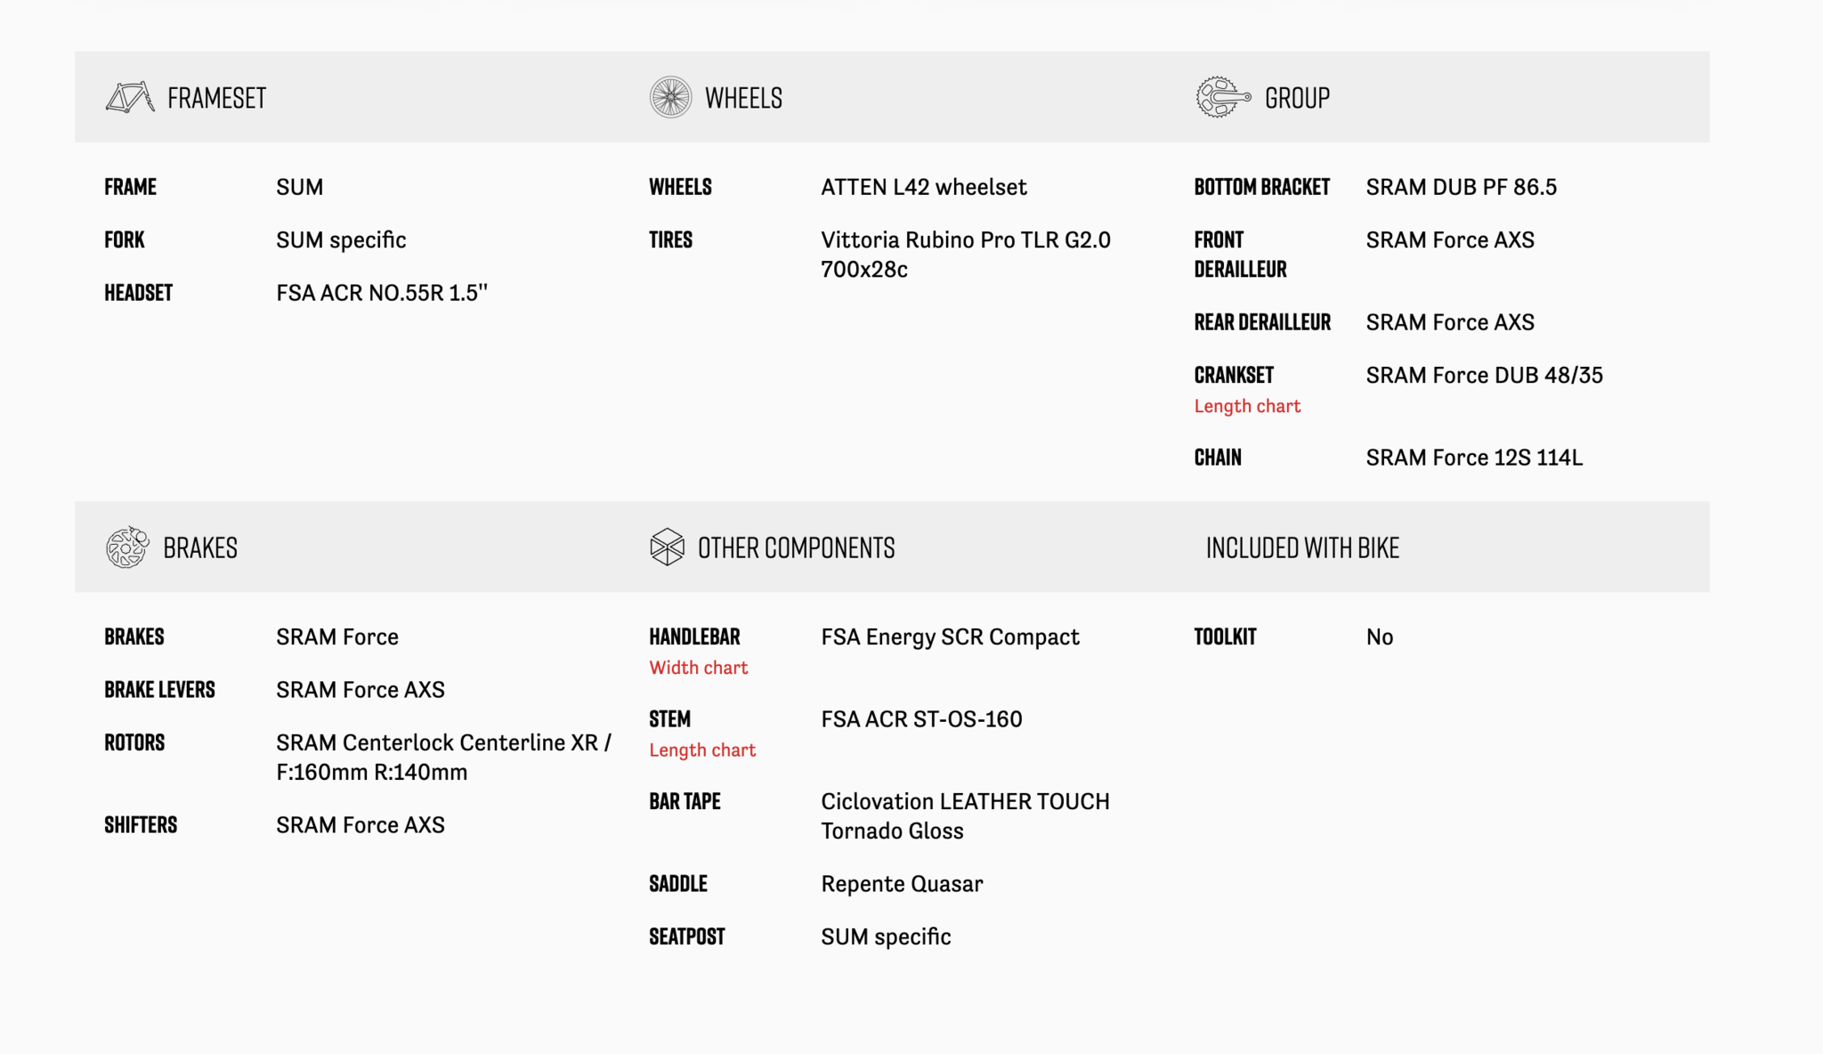The width and height of the screenshot is (1823, 1054).
Task: Select front derailleur SRAM Force AXS value
Action: tap(1450, 240)
